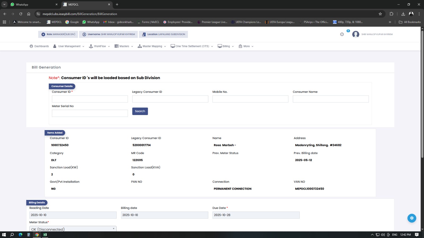Expand the Meter Status dropdown
The image size is (424, 238).
tap(73, 229)
